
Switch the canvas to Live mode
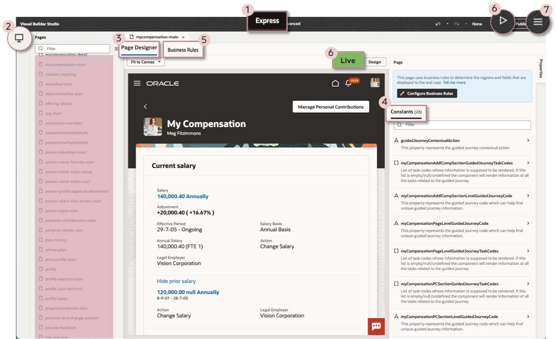point(348,60)
